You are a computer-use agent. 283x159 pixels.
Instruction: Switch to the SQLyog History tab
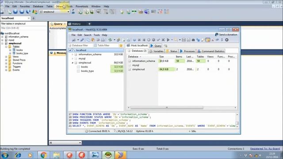(x=74, y=24)
